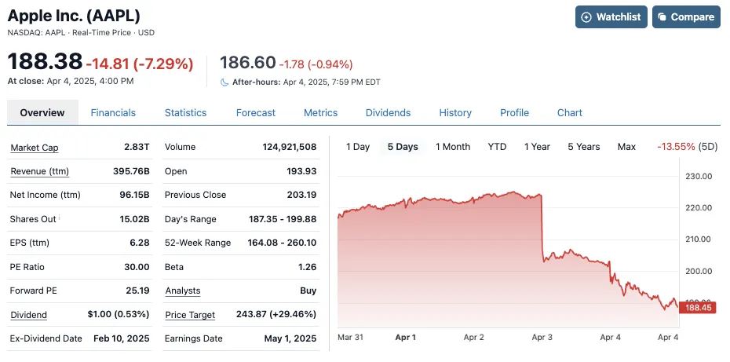This screenshot has height=362, width=730.
Task: Click the info icon beside Shares Out
Action: click(x=60, y=218)
